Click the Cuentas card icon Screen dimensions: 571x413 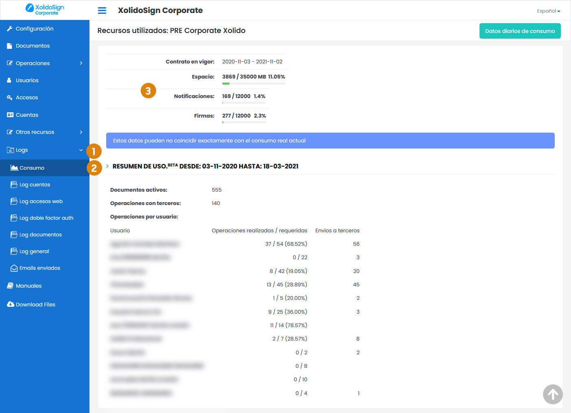tap(10, 115)
